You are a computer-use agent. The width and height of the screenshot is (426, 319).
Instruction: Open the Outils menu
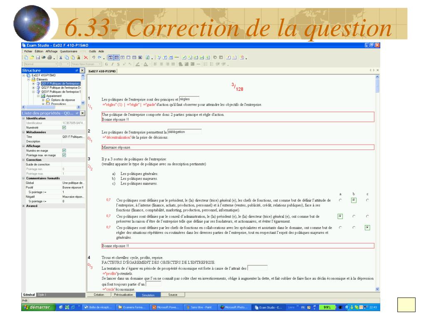click(92, 51)
